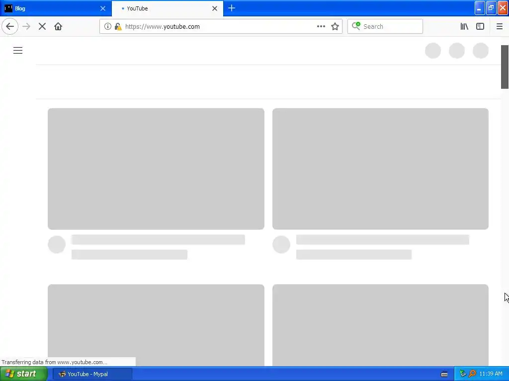Image resolution: width=509 pixels, height=381 pixels.
Task: Toggle the browser sidebar panel
Action: coord(480,27)
